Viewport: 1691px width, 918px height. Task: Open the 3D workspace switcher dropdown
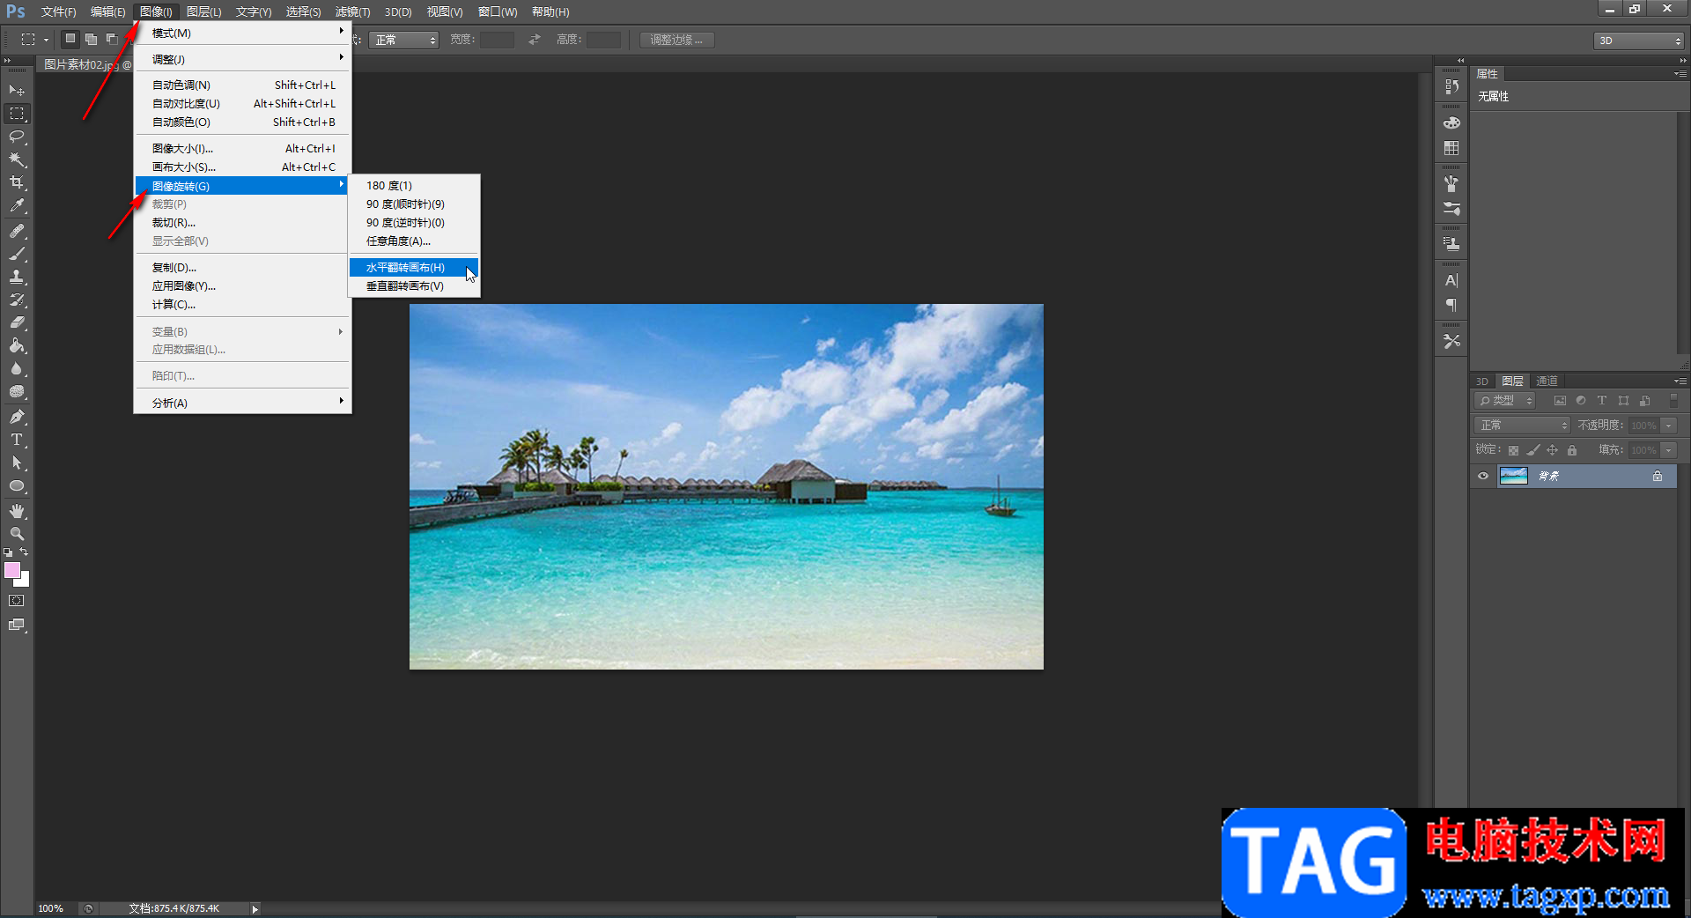1639,41
